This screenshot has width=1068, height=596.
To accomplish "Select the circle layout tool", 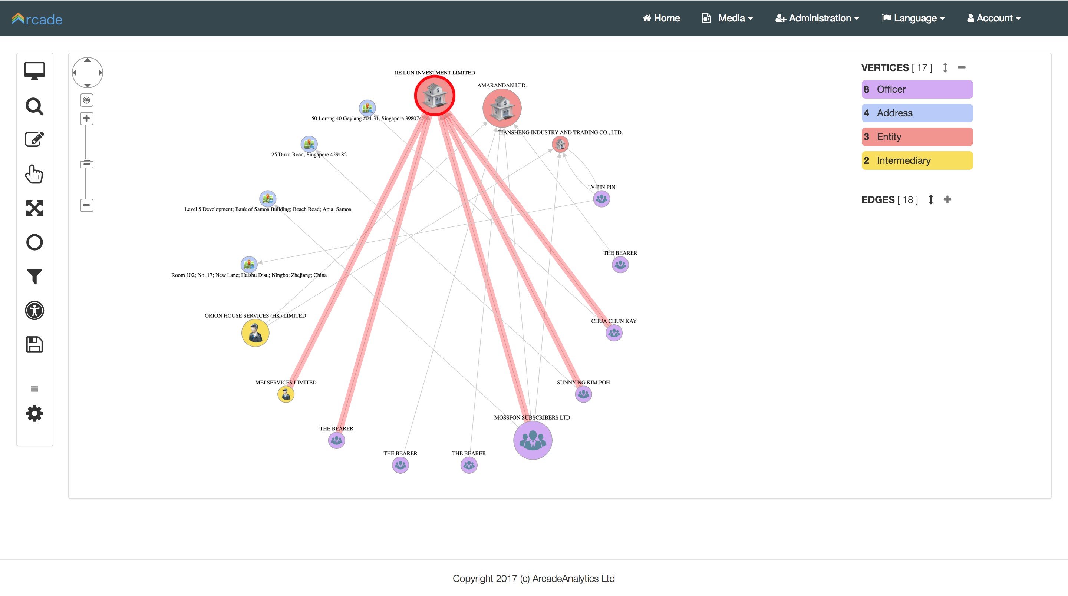I will (x=34, y=242).
